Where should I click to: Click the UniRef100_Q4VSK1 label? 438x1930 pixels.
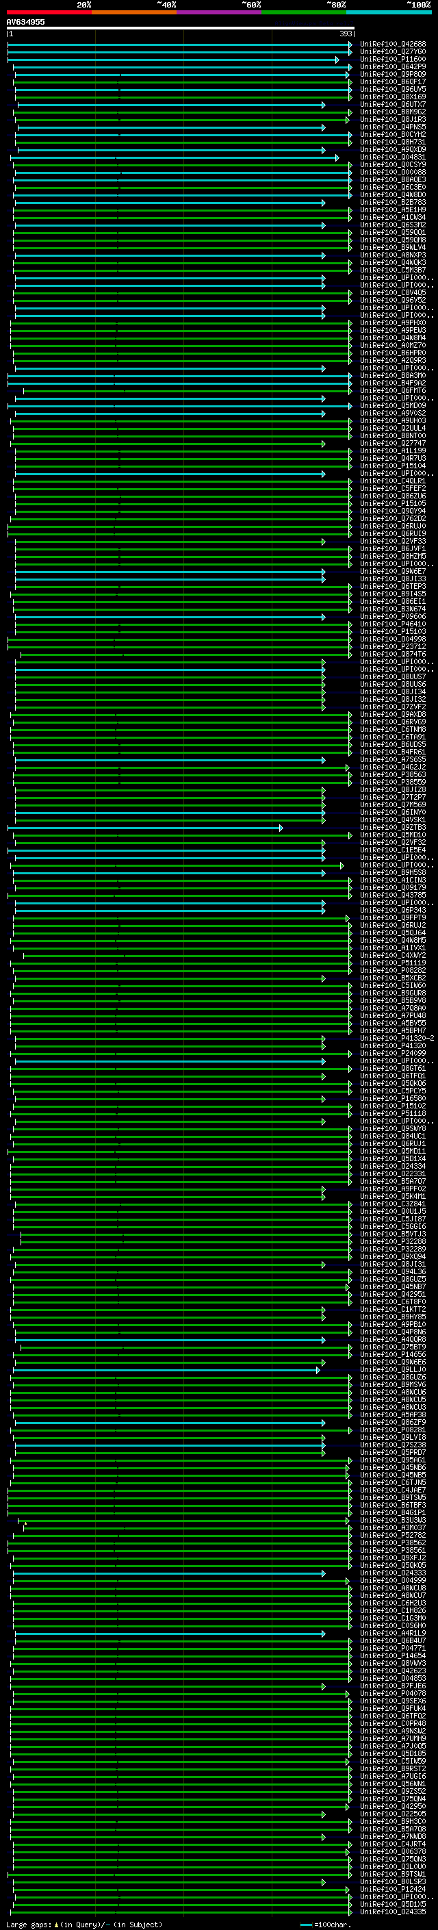[393, 820]
